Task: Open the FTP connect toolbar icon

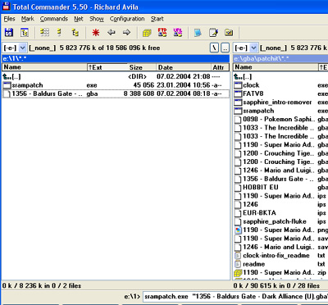Action: (x=162, y=33)
